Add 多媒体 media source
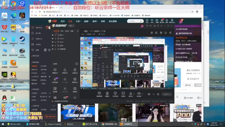This screenshot has width=225, height=127. tap(123, 94)
